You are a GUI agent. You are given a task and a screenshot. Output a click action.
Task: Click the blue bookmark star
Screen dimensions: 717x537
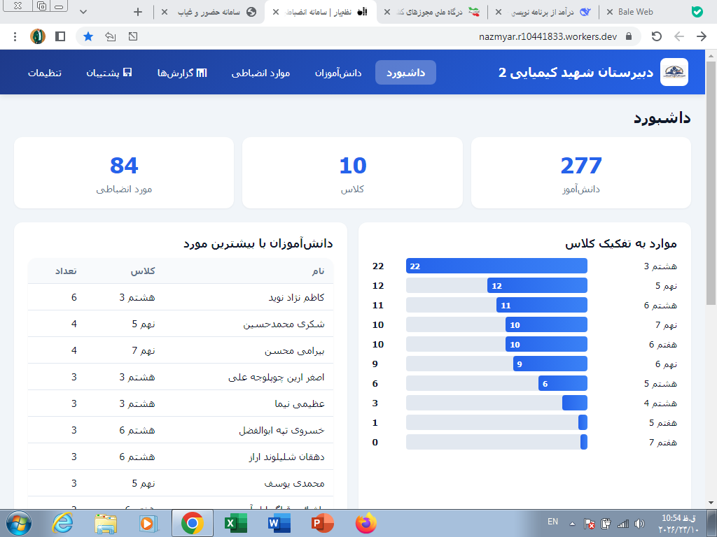(x=88, y=36)
